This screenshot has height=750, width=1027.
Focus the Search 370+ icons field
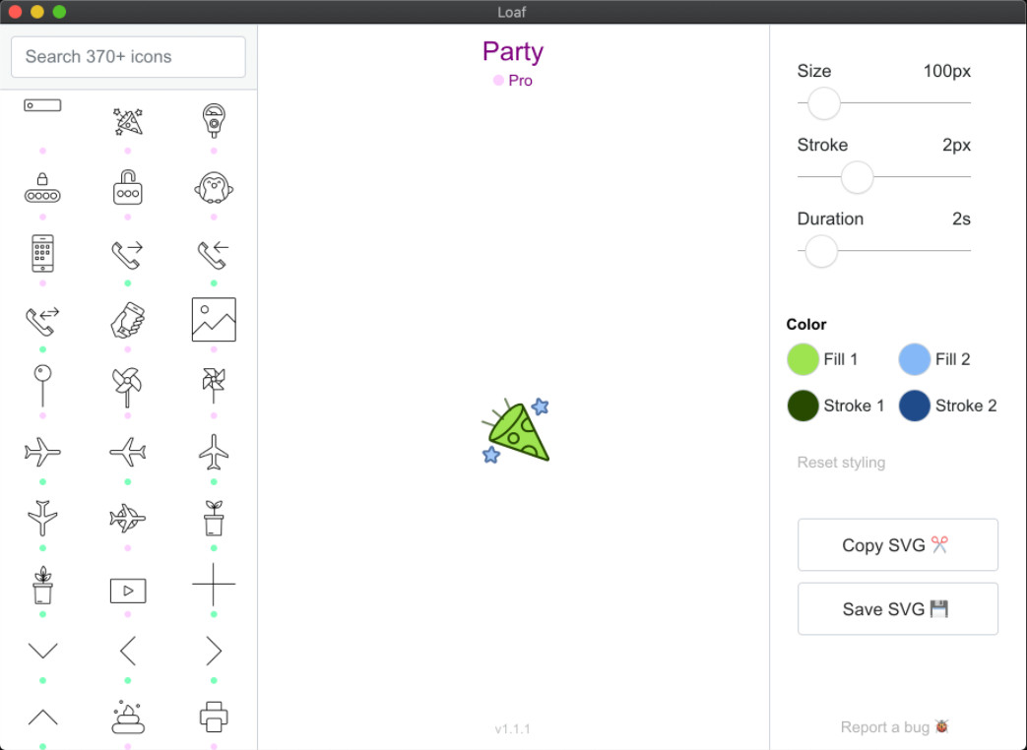tap(128, 57)
